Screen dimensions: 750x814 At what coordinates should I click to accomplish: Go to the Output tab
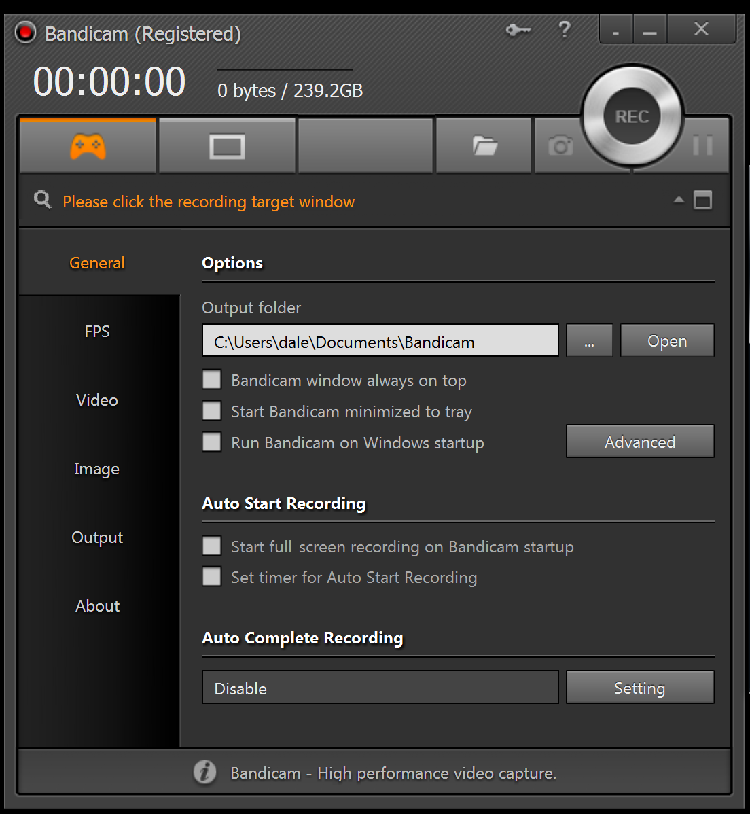pyautogui.click(x=97, y=537)
